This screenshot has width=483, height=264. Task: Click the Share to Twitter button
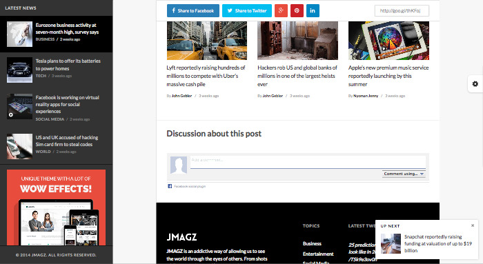tap(247, 11)
